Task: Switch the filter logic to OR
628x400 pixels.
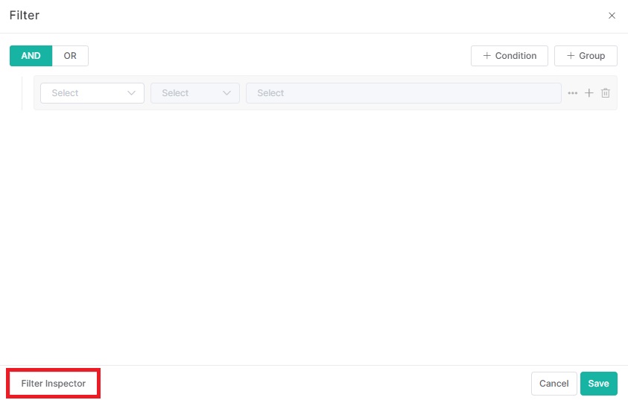Action: (70, 56)
